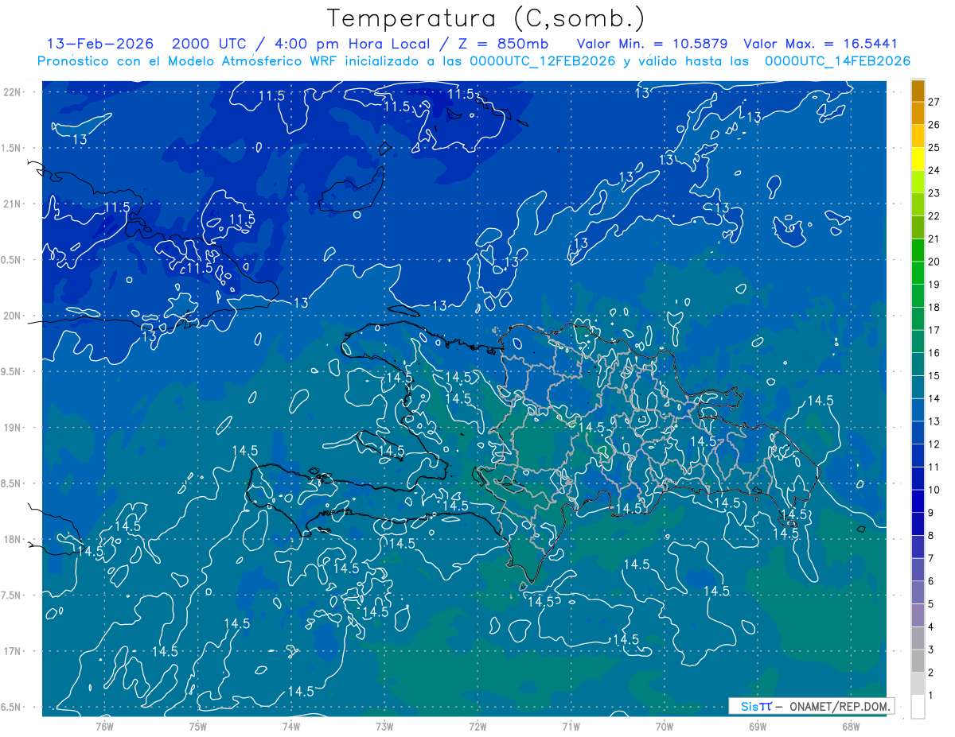Image resolution: width=955 pixels, height=737 pixels.
Task: Click the '21N' latitude axis label
Action: click(13, 204)
